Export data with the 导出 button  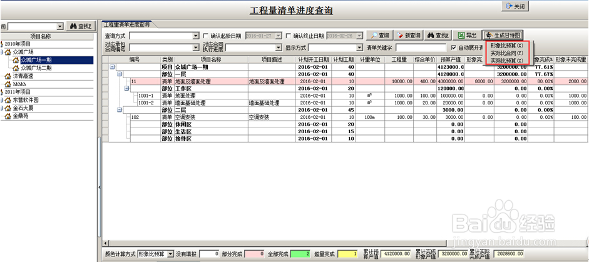467,35
